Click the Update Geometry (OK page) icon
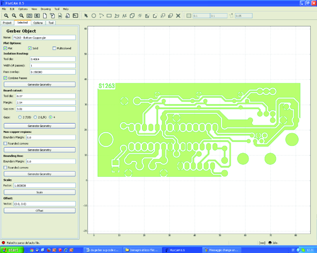The image size is (317, 253). click(60, 16)
